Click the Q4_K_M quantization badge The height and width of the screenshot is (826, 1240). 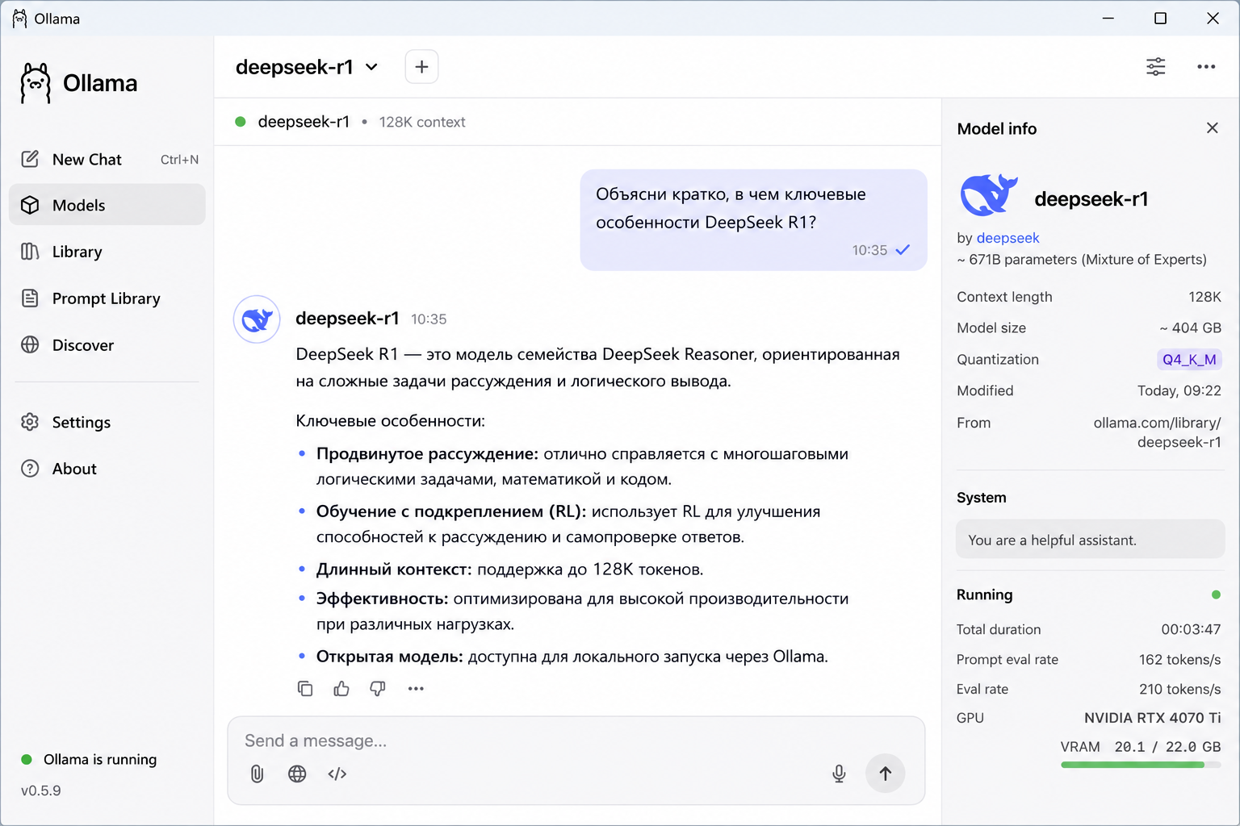click(x=1189, y=359)
